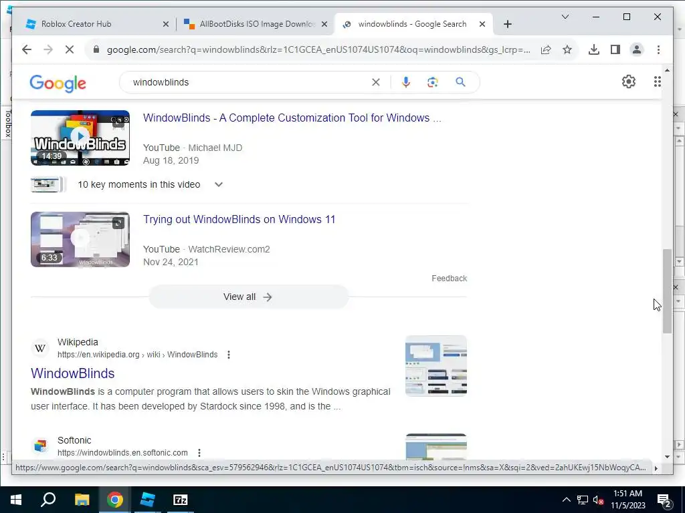Viewport: 685px width, 513px height.
Task: Click the page scrollbar down arrow
Action: coord(667,457)
